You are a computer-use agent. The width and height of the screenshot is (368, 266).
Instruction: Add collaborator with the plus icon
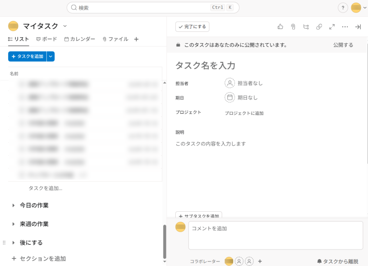pos(260,261)
